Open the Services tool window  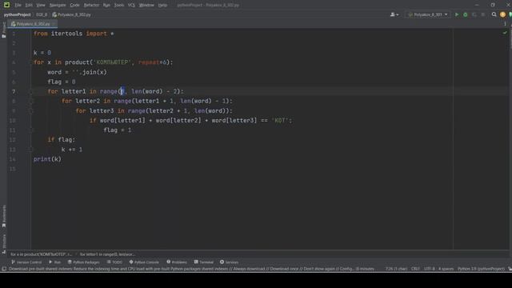229,262
